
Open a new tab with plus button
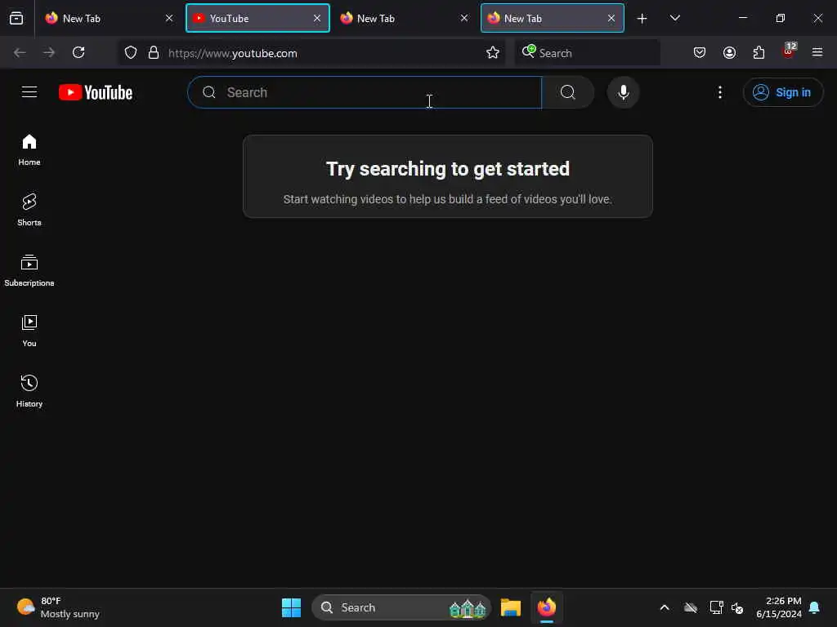[x=642, y=19]
